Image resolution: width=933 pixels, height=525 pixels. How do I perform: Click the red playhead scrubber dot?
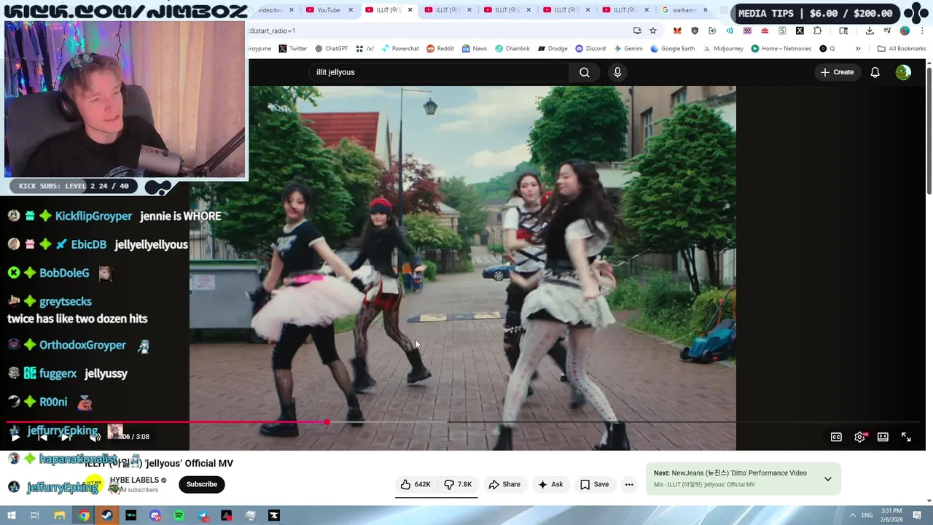coord(327,422)
